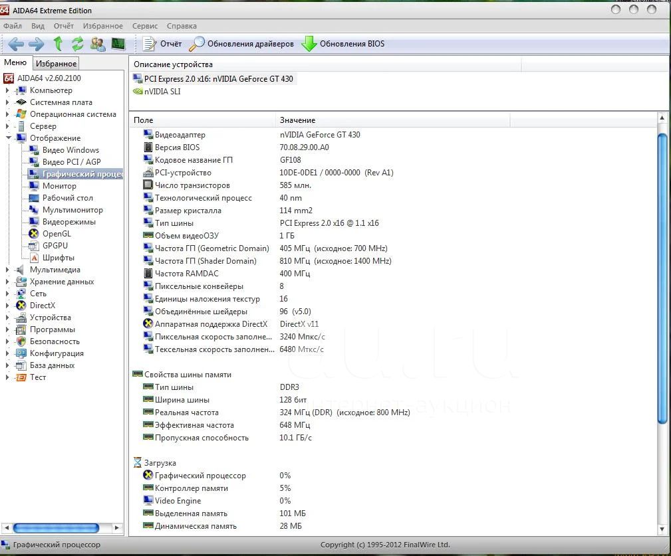The image size is (671, 556).
Task: Collapse the Отображение tree node
Action: pos(8,138)
